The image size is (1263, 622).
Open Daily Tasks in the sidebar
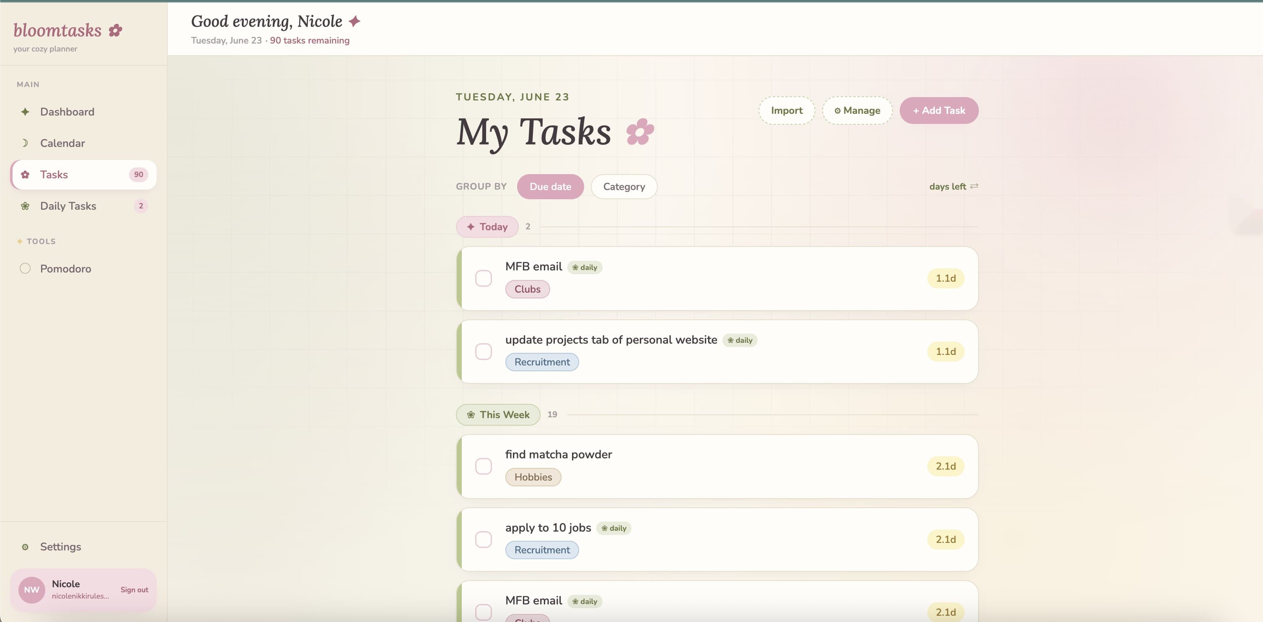[83, 206]
